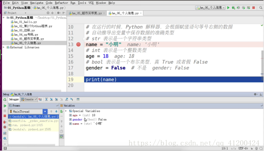Resume program with green play in Debug sidebar
The width and height of the screenshot is (264, 151).
pos(5,106)
